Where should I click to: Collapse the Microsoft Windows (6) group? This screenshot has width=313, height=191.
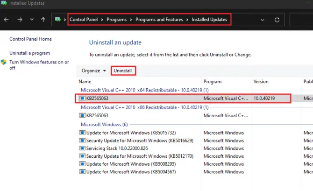pyautogui.click(x=104, y=125)
